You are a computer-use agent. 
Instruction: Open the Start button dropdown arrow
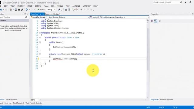45,10
